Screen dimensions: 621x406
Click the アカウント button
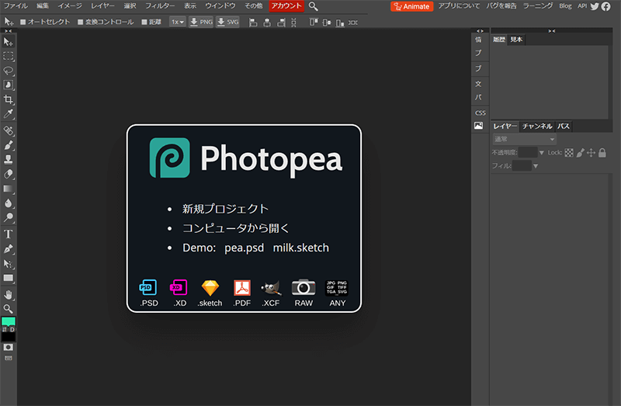[x=286, y=6]
